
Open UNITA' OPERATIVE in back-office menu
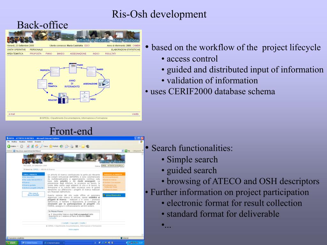pos(16,49)
